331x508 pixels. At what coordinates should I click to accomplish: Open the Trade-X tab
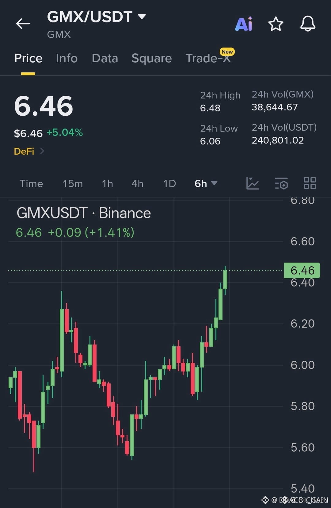click(208, 58)
